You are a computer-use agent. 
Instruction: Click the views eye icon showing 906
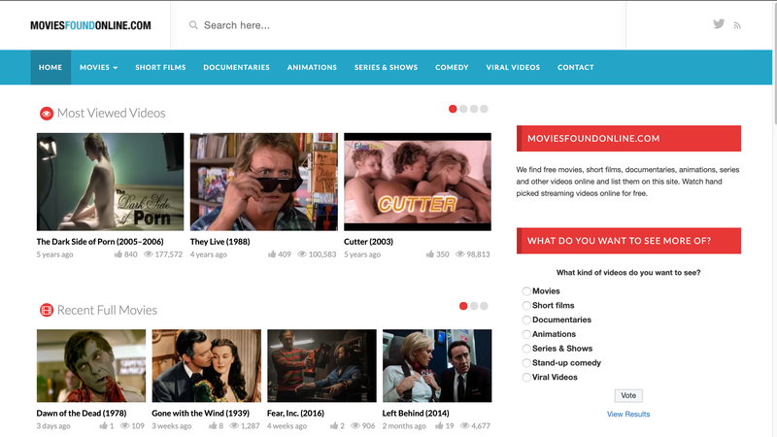[x=355, y=425]
